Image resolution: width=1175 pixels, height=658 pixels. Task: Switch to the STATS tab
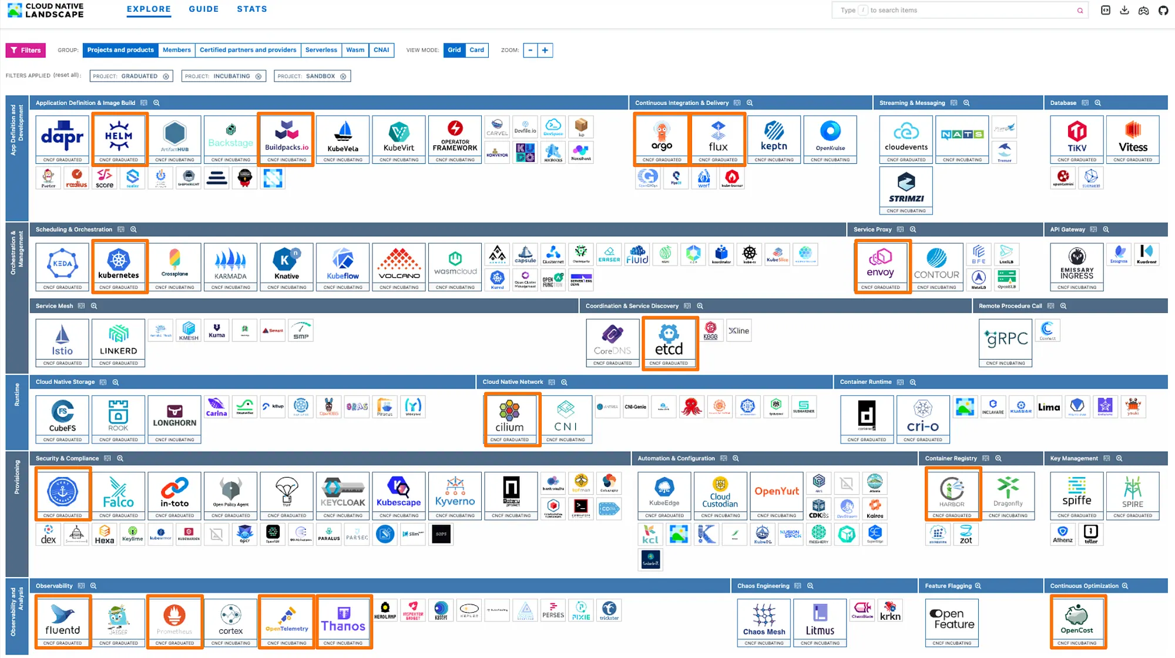coord(252,9)
